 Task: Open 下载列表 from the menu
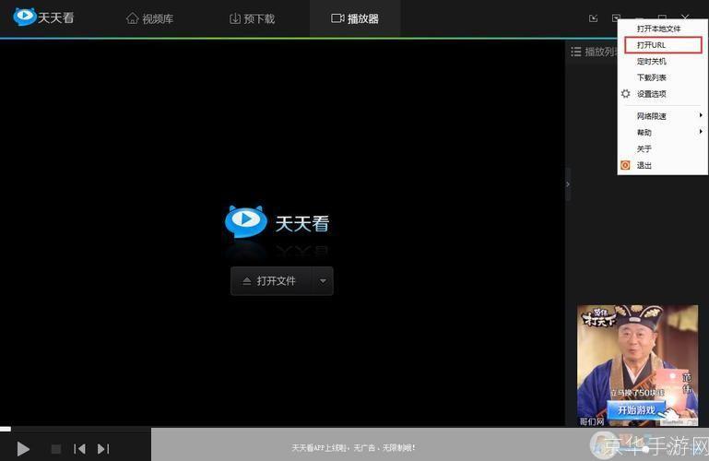coord(651,77)
